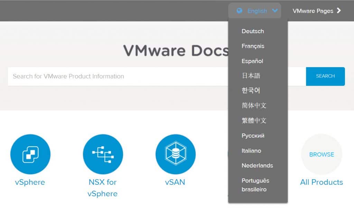Open the VMware Pages link

(313, 11)
